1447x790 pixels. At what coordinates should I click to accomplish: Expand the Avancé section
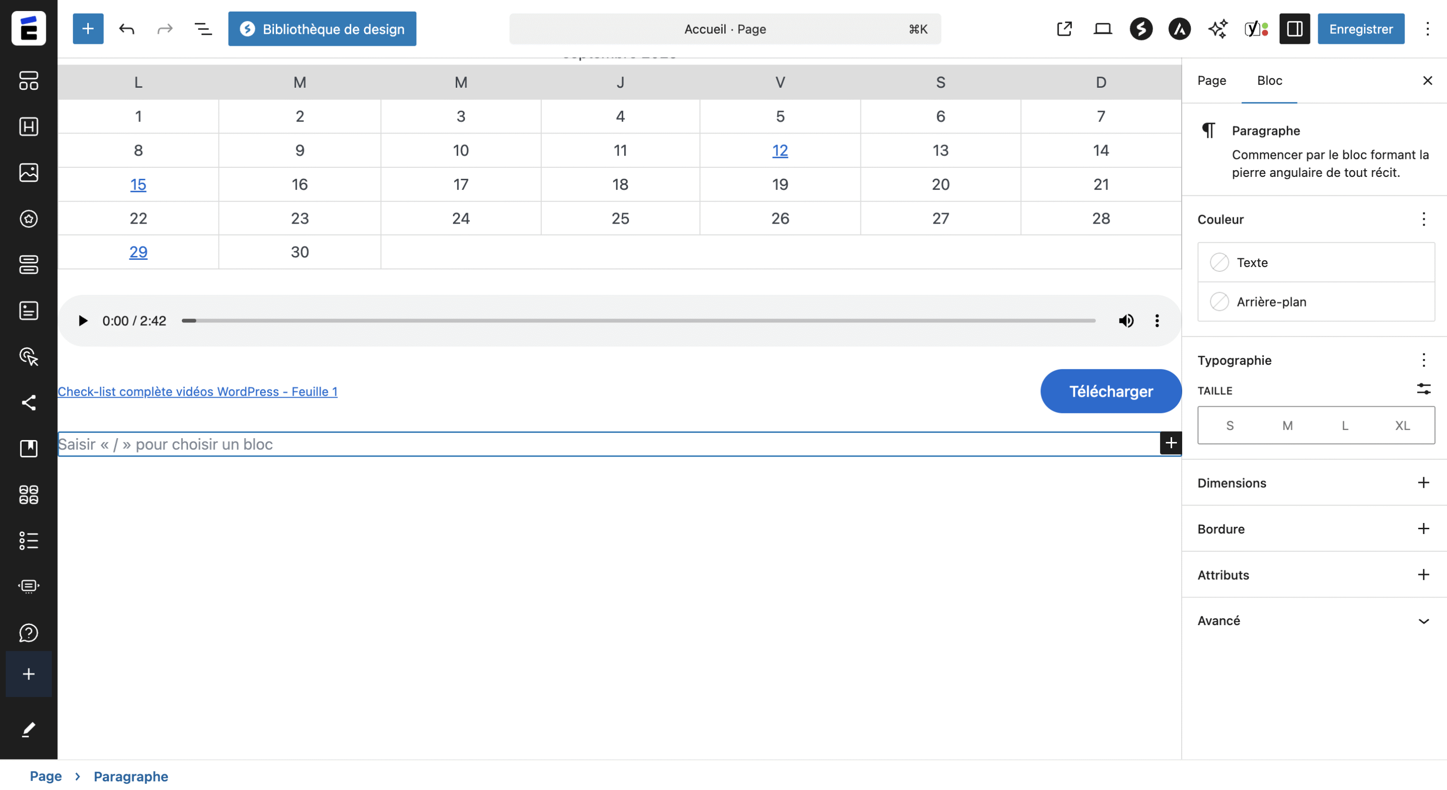(x=1423, y=621)
